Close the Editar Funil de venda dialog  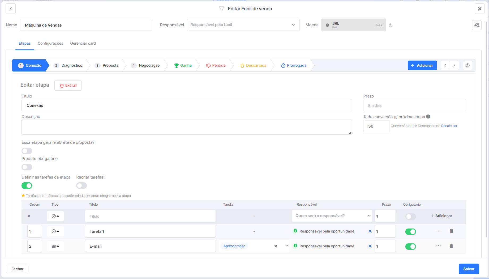tap(479, 9)
